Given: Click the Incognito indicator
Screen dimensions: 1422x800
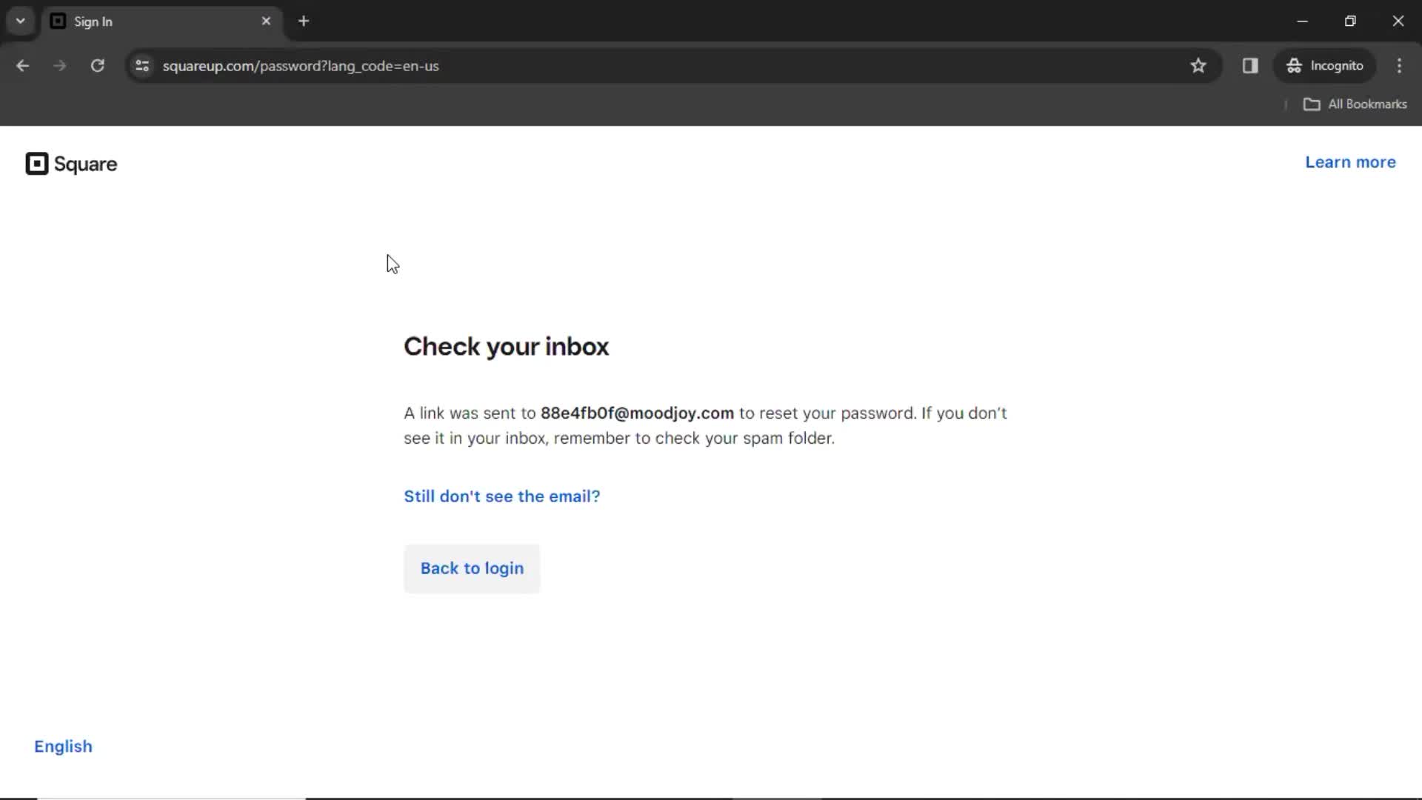Looking at the screenshot, I should 1325,66.
